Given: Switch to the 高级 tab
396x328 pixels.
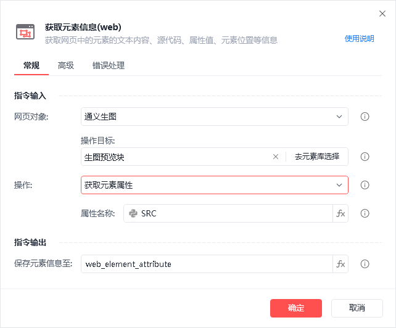Looking at the screenshot, I should [66, 65].
